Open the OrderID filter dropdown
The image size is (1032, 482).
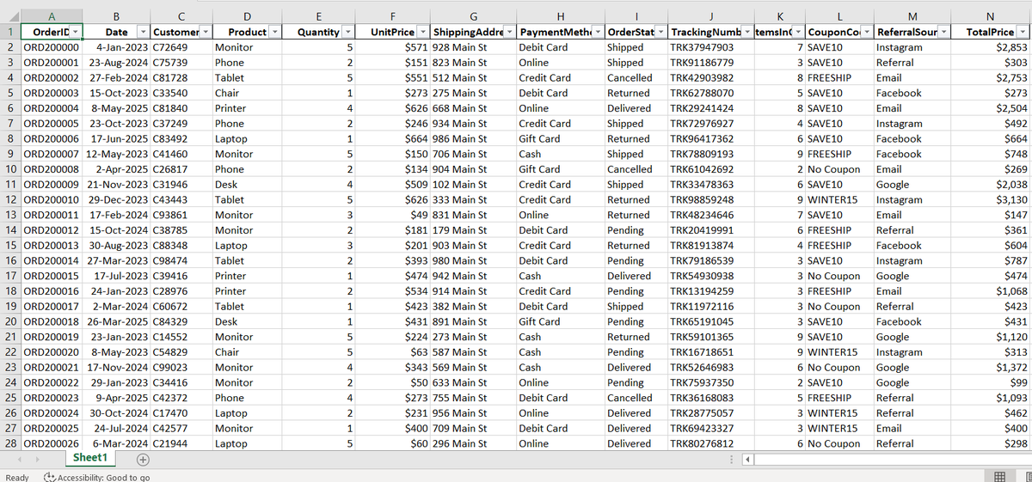click(x=74, y=32)
